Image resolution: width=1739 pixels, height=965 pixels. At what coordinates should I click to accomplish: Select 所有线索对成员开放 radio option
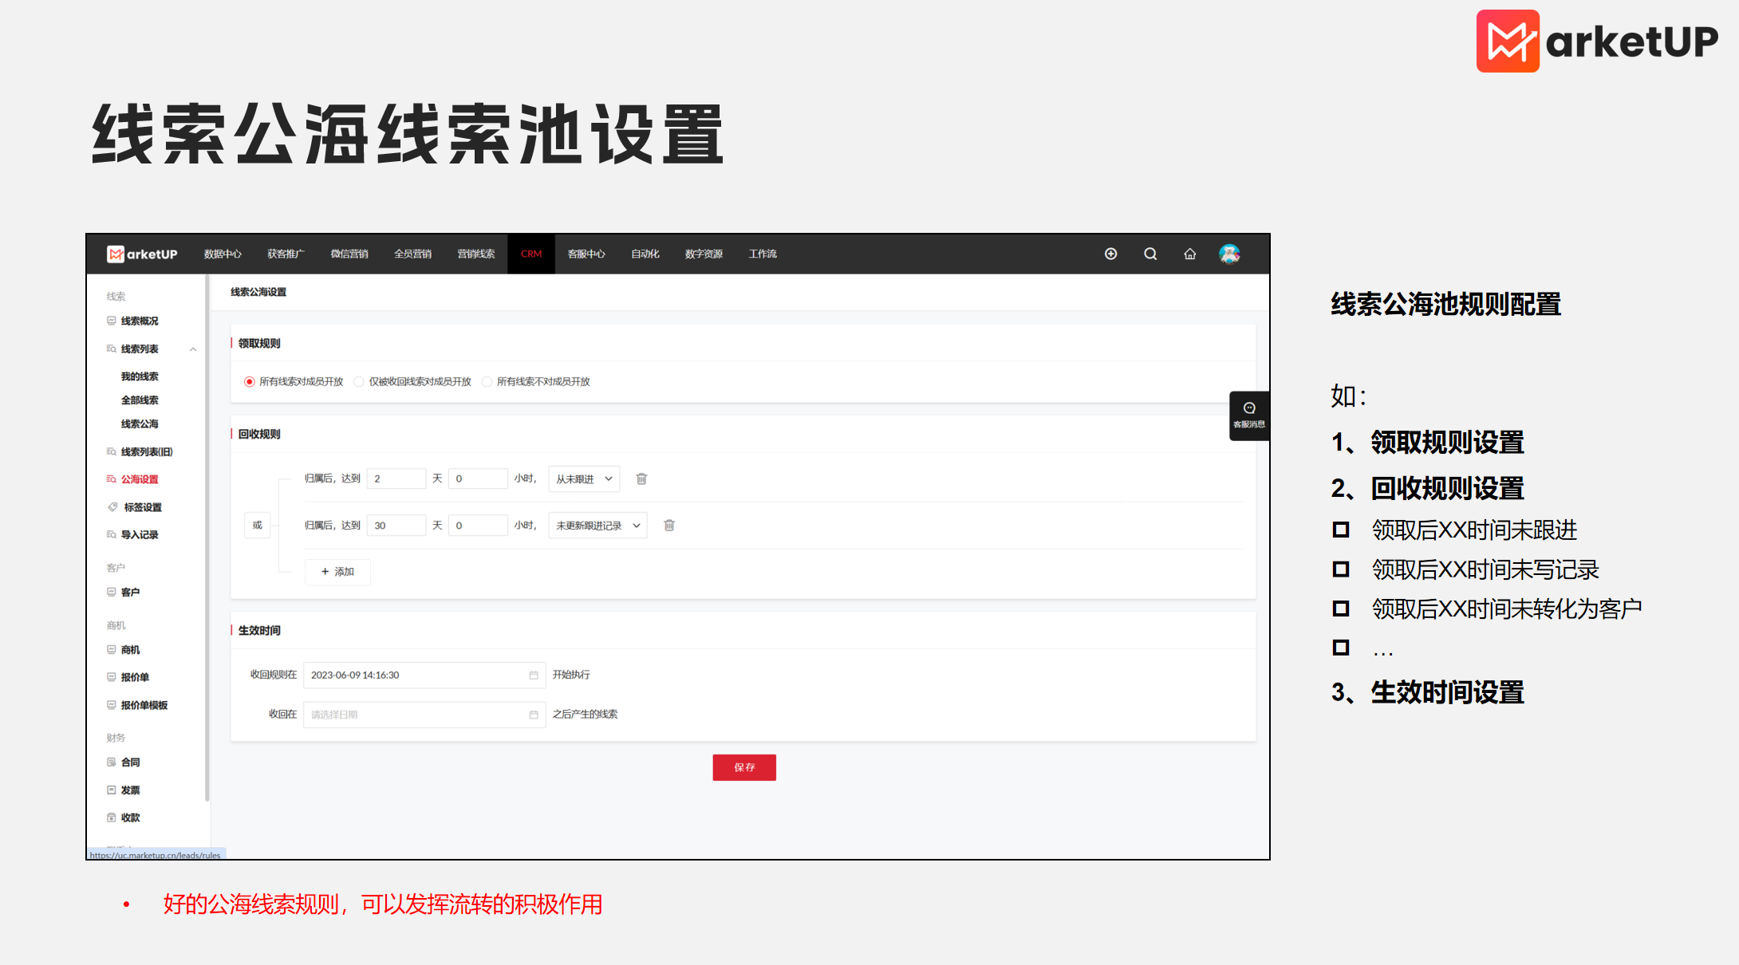coord(250,382)
